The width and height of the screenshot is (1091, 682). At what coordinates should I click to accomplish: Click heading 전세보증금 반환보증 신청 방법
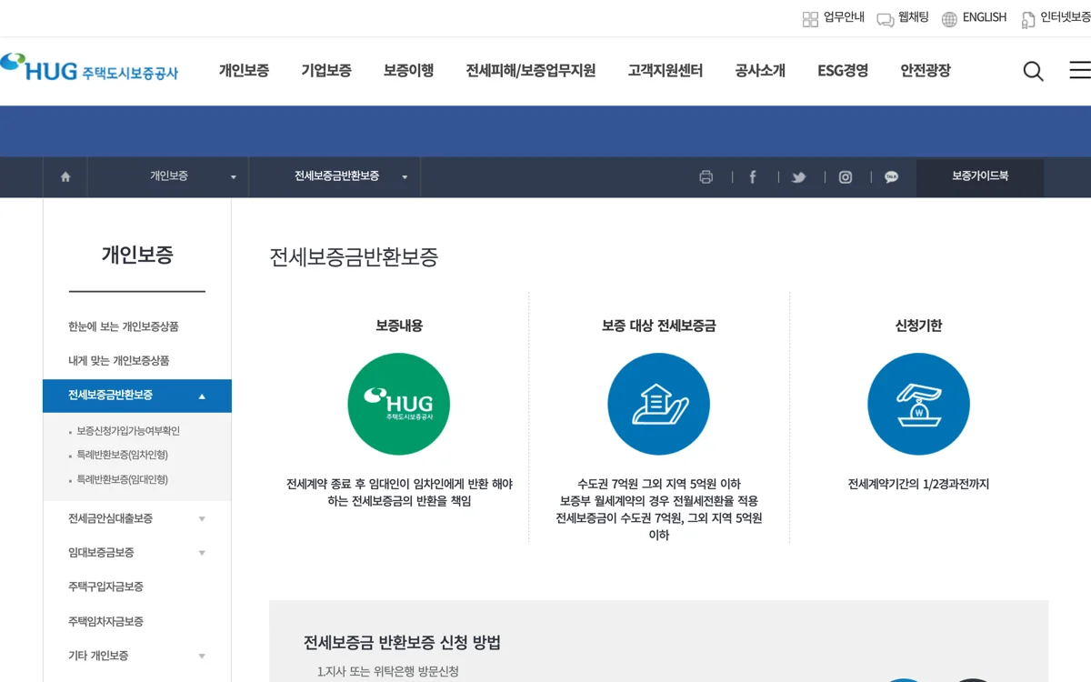pyautogui.click(x=402, y=643)
